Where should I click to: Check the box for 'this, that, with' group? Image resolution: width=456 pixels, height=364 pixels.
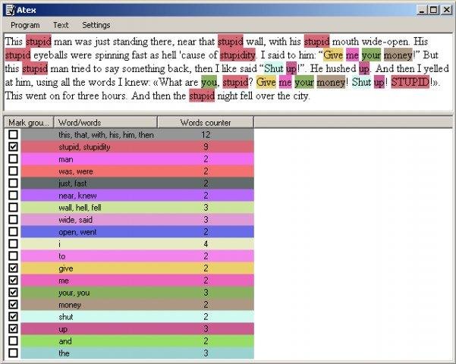point(13,135)
